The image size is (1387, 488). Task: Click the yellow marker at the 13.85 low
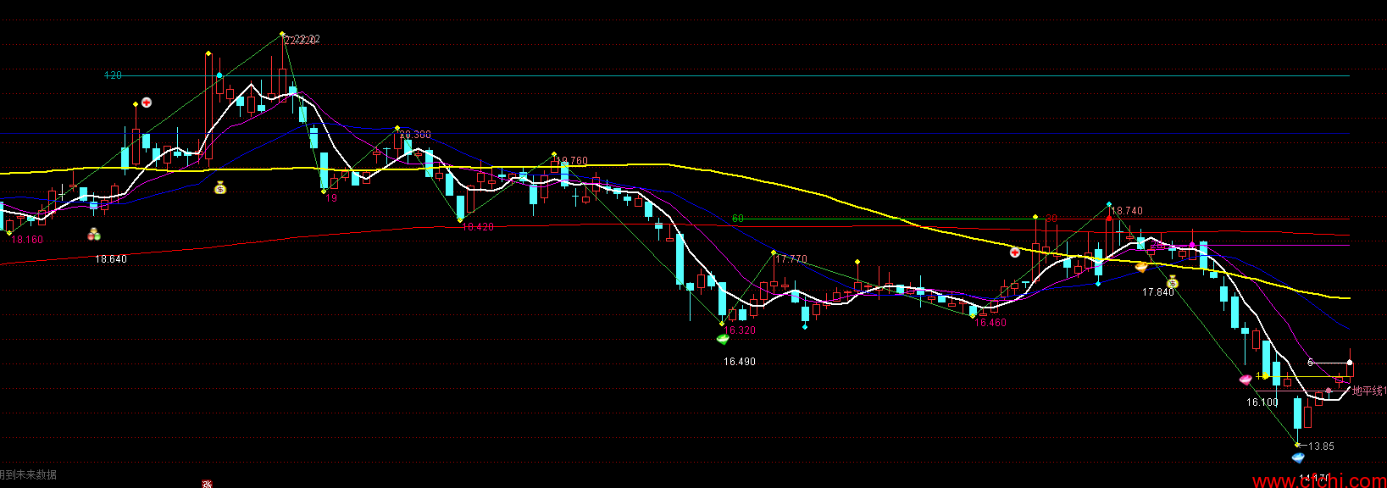coord(1297,445)
